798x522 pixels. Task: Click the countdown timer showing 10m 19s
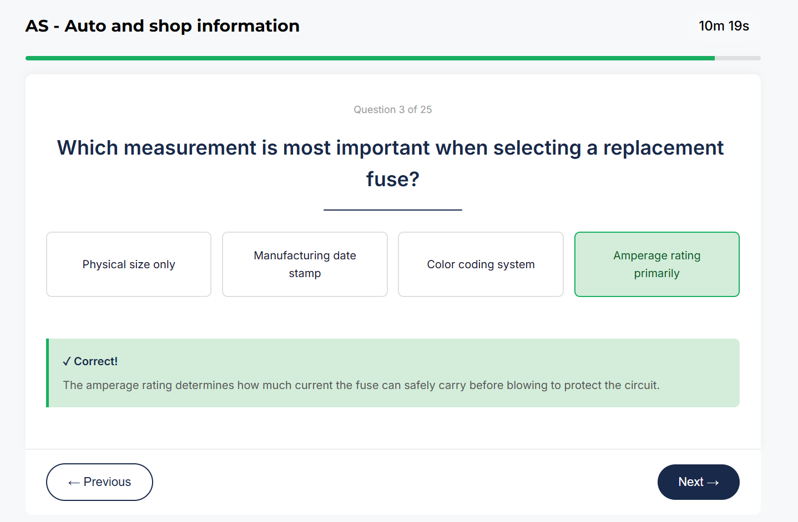724,25
